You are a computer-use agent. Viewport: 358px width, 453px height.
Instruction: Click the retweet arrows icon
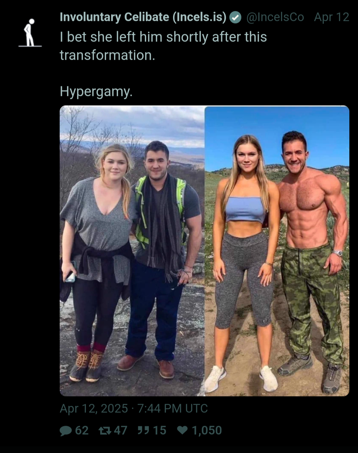pos(105,430)
